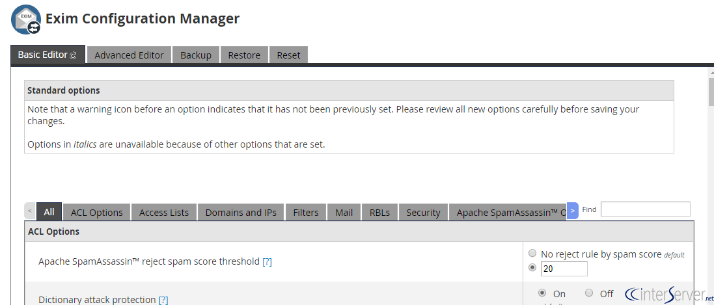Open the Backup tab

click(x=196, y=55)
